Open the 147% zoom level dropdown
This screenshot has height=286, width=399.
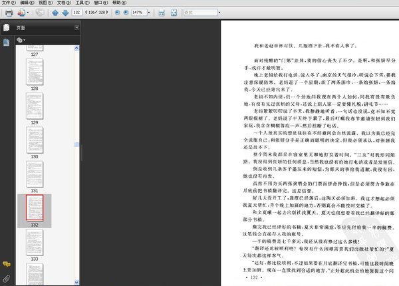[148, 13]
